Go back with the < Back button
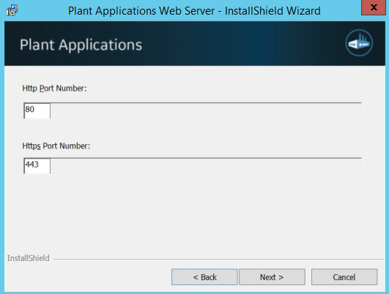 204,277
